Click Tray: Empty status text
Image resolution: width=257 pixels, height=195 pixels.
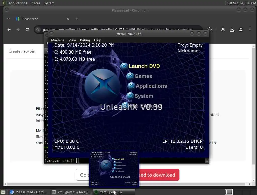190,45
